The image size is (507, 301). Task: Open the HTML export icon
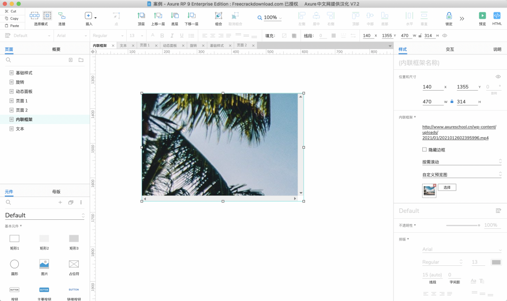tap(497, 16)
